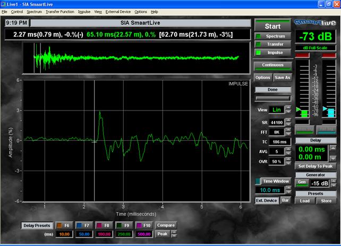Click the 10.00 ms delay value field
The width and height of the screenshot is (341, 246).
[63, 234]
